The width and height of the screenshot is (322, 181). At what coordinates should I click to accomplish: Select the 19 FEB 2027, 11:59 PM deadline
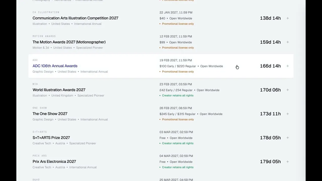click(176, 60)
